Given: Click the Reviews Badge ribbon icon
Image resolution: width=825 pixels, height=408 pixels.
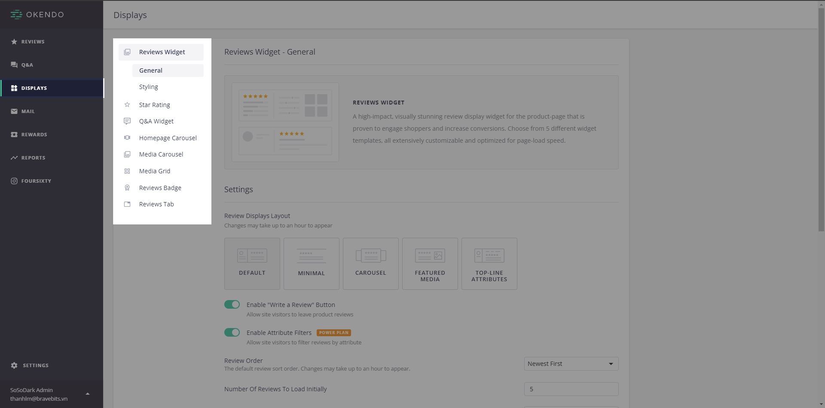Looking at the screenshot, I should pos(127,187).
